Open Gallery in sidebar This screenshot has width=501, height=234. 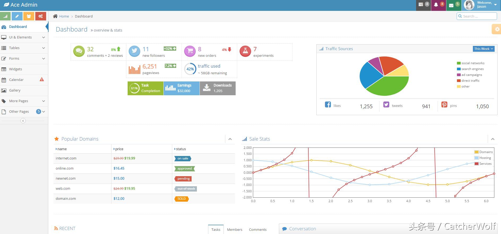point(24,90)
